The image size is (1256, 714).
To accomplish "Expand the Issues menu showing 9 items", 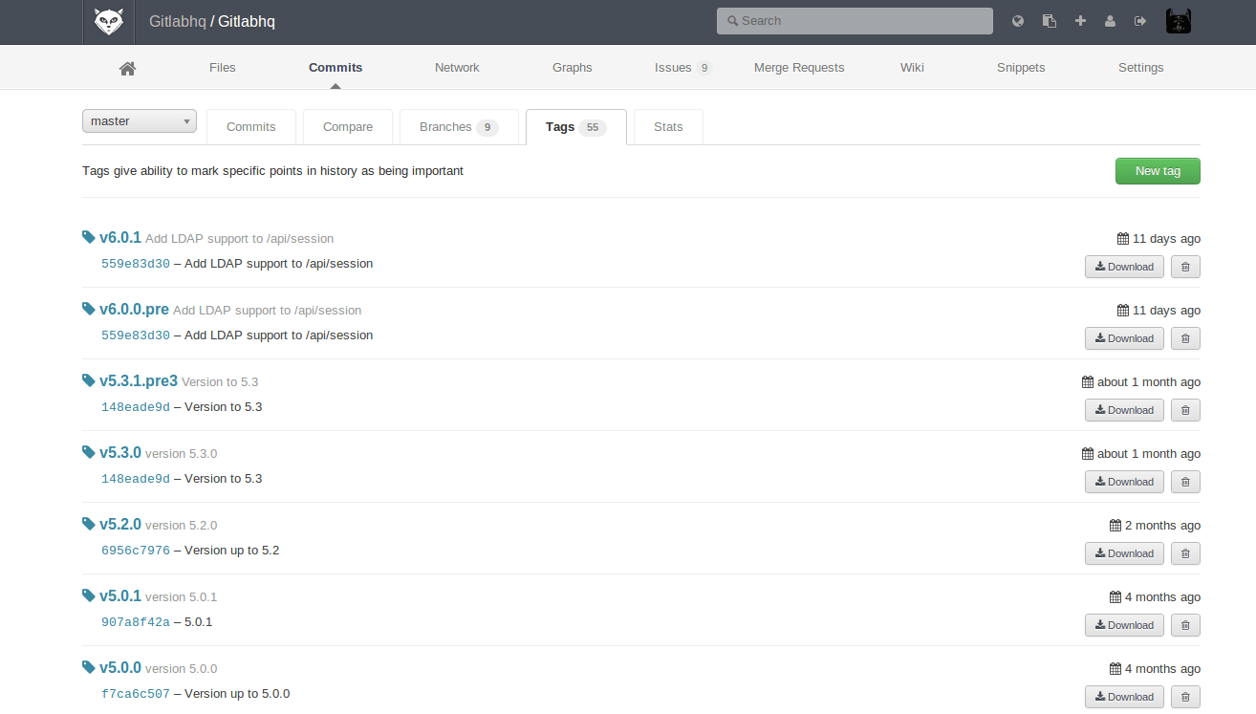I will (x=676, y=67).
